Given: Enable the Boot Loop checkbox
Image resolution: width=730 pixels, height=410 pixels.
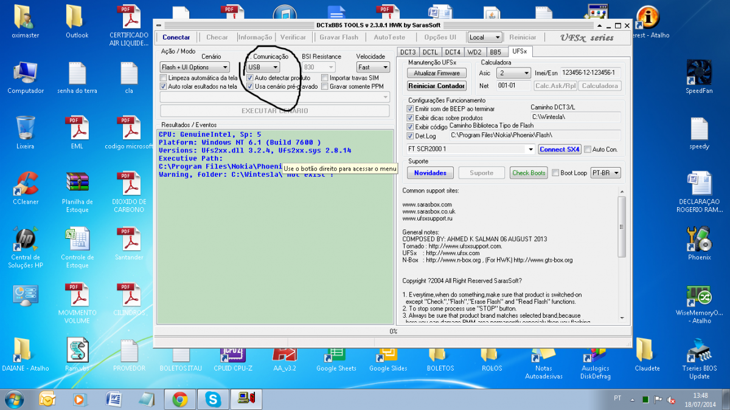Looking at the screenshot, I should (x=555, y=173).
